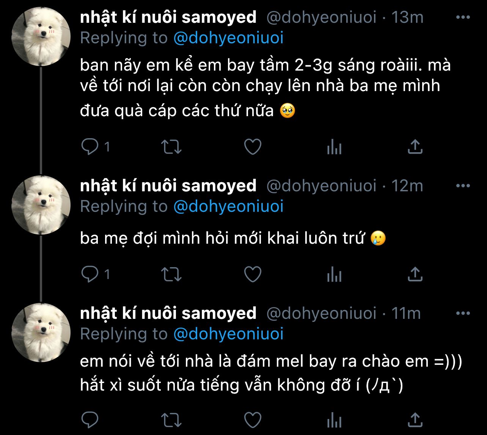Open @dohyeoniuoi mention link in 11m tweet
The height and width of the screenshot is (435, 487).
click(x=228, y=334)
